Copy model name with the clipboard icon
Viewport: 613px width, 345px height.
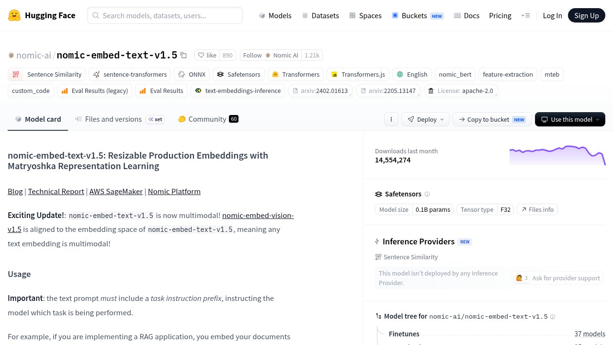(x=183, y=55)
